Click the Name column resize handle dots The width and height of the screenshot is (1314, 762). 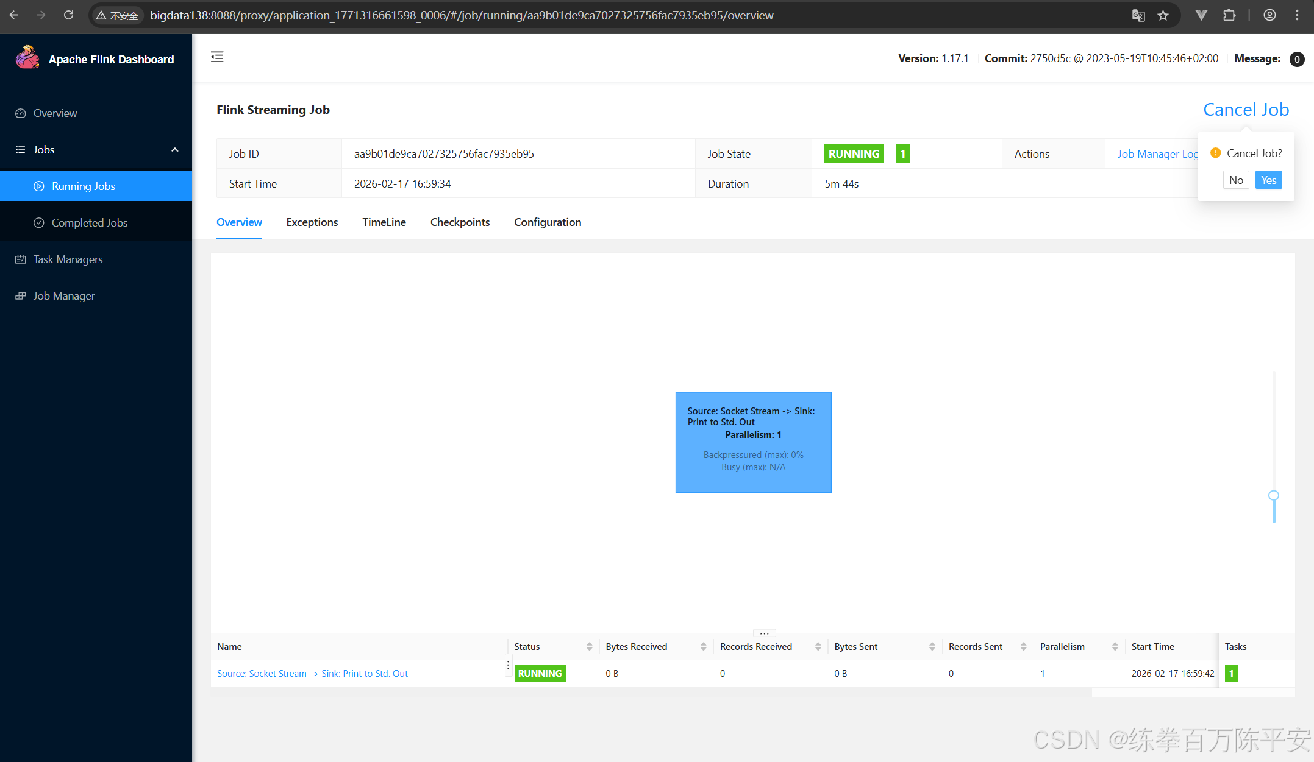(508, 665)
